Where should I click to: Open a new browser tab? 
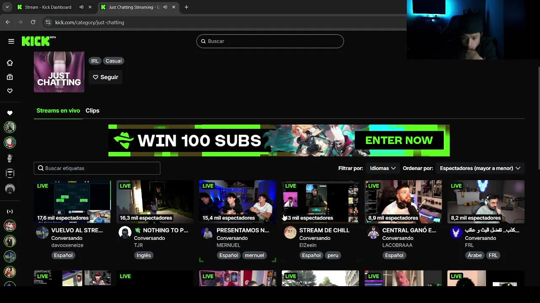tap(186, 7)
